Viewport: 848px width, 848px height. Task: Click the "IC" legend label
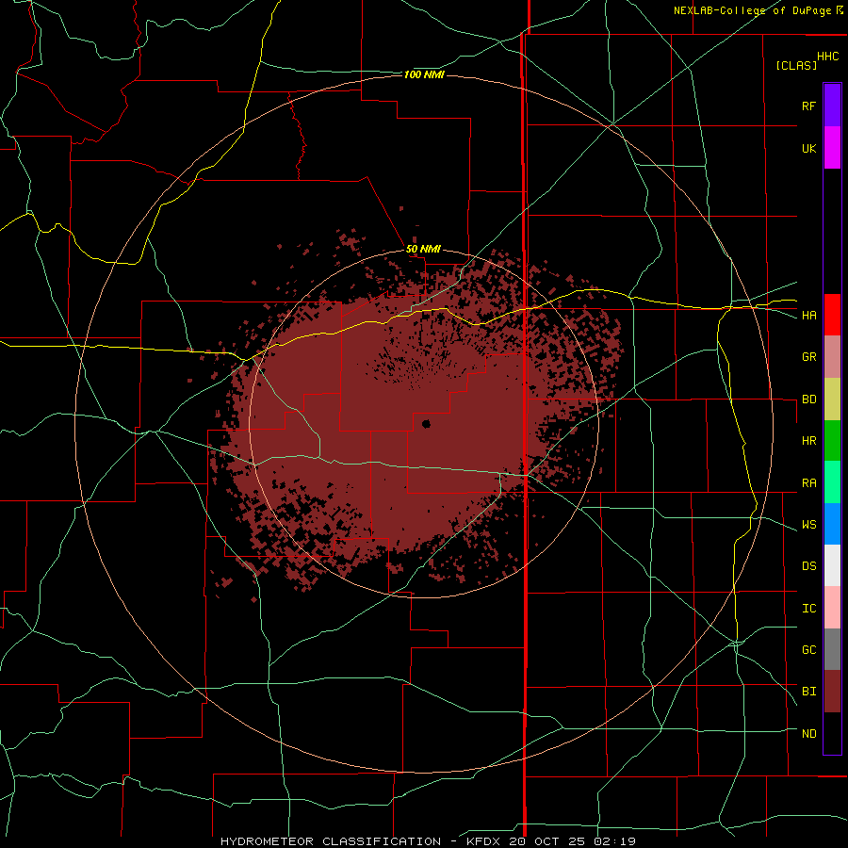tap(808, 609)
